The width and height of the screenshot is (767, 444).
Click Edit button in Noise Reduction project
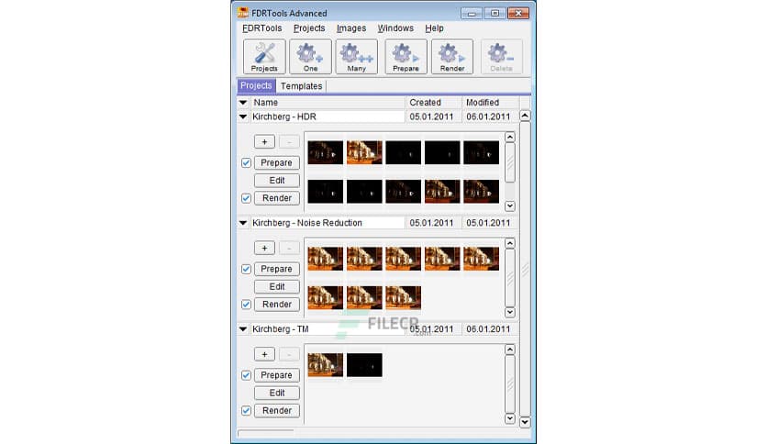[x=276, y=286]
